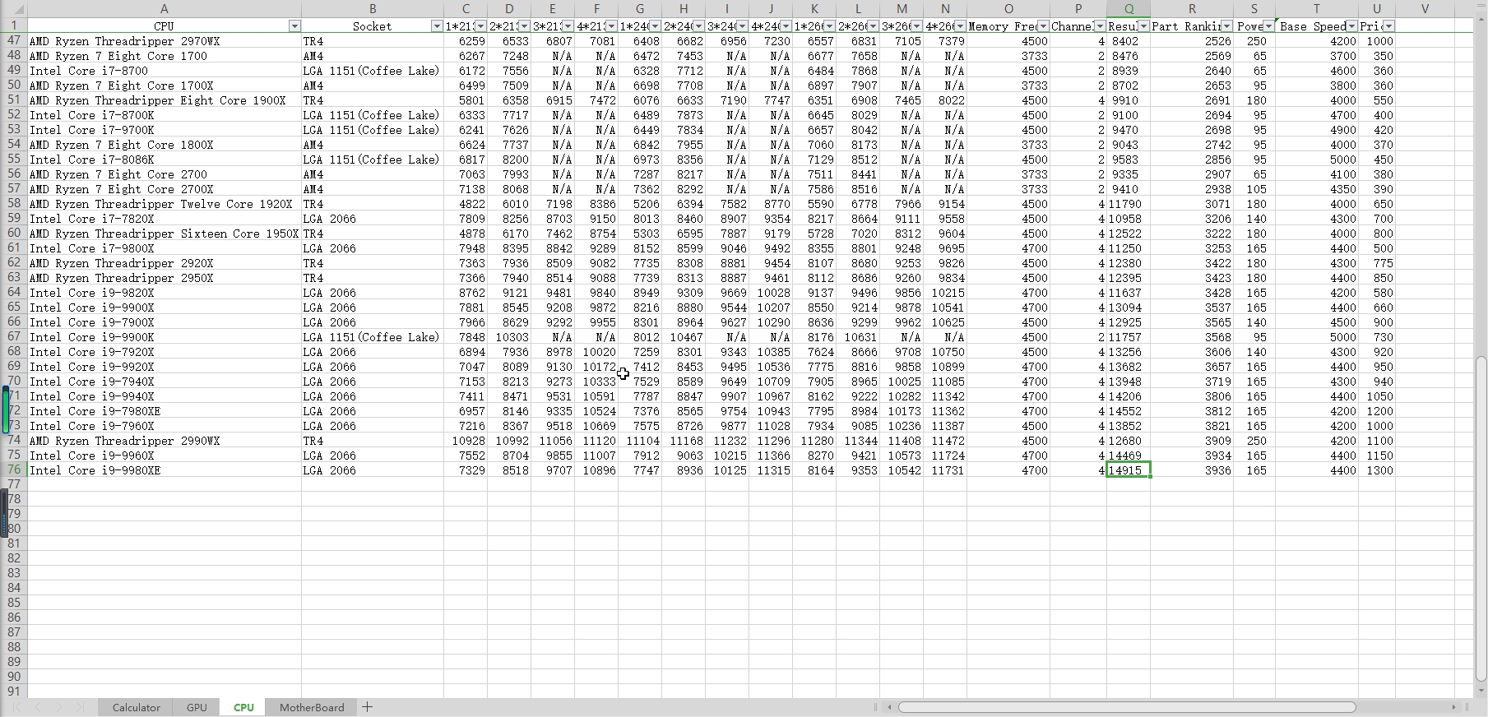
Task: Select column O by its header letter
Action: click(1008, 9)
